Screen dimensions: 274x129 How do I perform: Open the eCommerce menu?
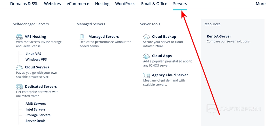click(78, 4)
